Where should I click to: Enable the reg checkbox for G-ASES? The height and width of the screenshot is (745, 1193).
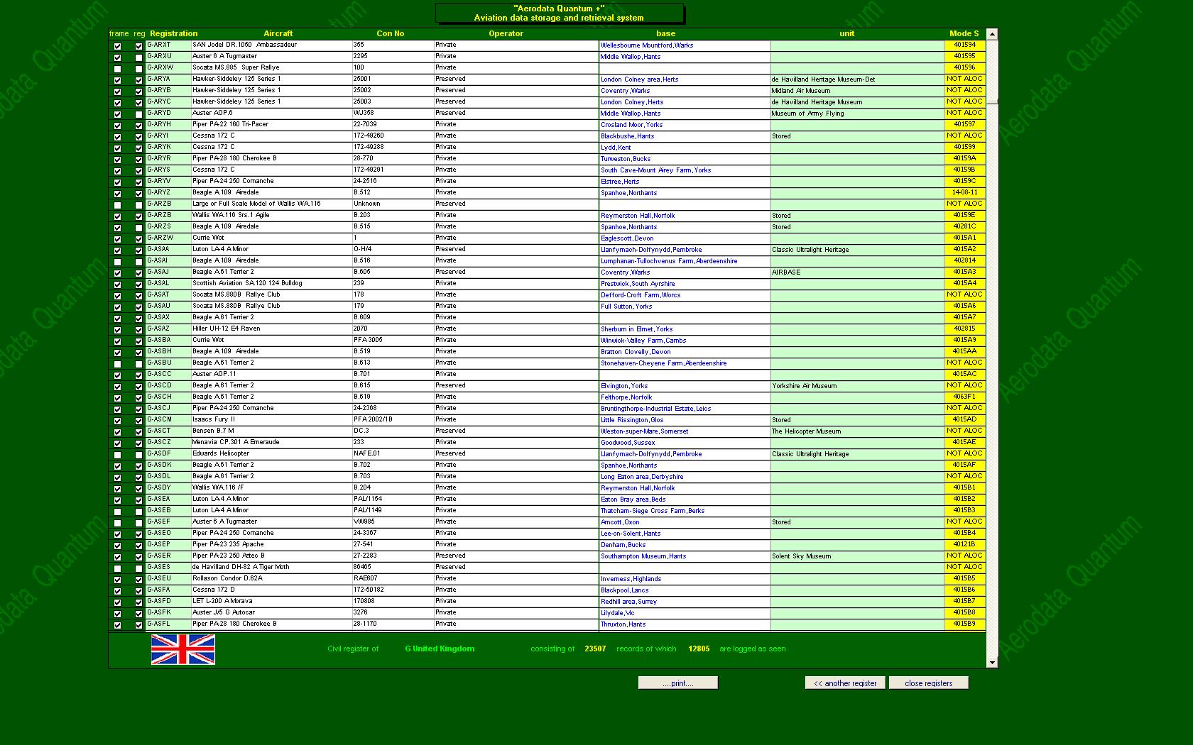(x=138, y=568)
